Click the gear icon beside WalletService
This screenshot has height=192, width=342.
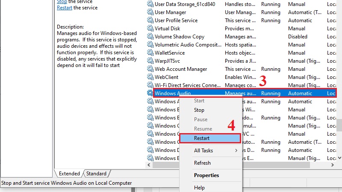click(150, 52)
